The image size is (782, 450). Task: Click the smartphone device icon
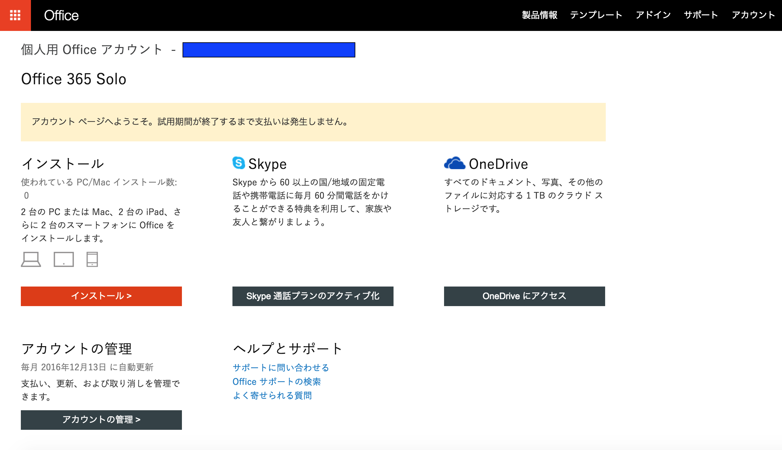[x=92, y=259]
